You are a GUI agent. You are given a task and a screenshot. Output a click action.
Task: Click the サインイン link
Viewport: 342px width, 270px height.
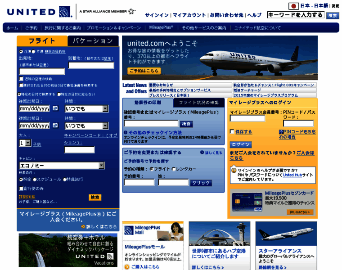157,15
